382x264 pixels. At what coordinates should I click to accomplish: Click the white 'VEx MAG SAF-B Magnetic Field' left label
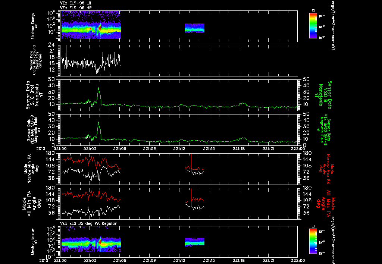(33, 129)
